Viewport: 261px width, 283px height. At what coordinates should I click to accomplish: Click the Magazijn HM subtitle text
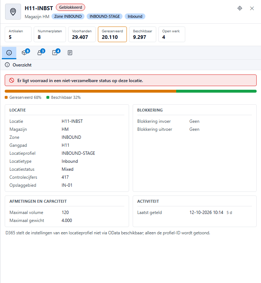(x=37, y=17)
